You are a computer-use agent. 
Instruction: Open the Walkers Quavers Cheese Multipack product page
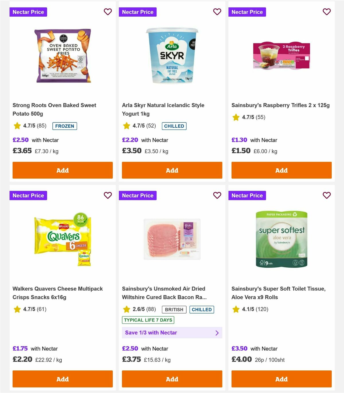coord(58,293)
